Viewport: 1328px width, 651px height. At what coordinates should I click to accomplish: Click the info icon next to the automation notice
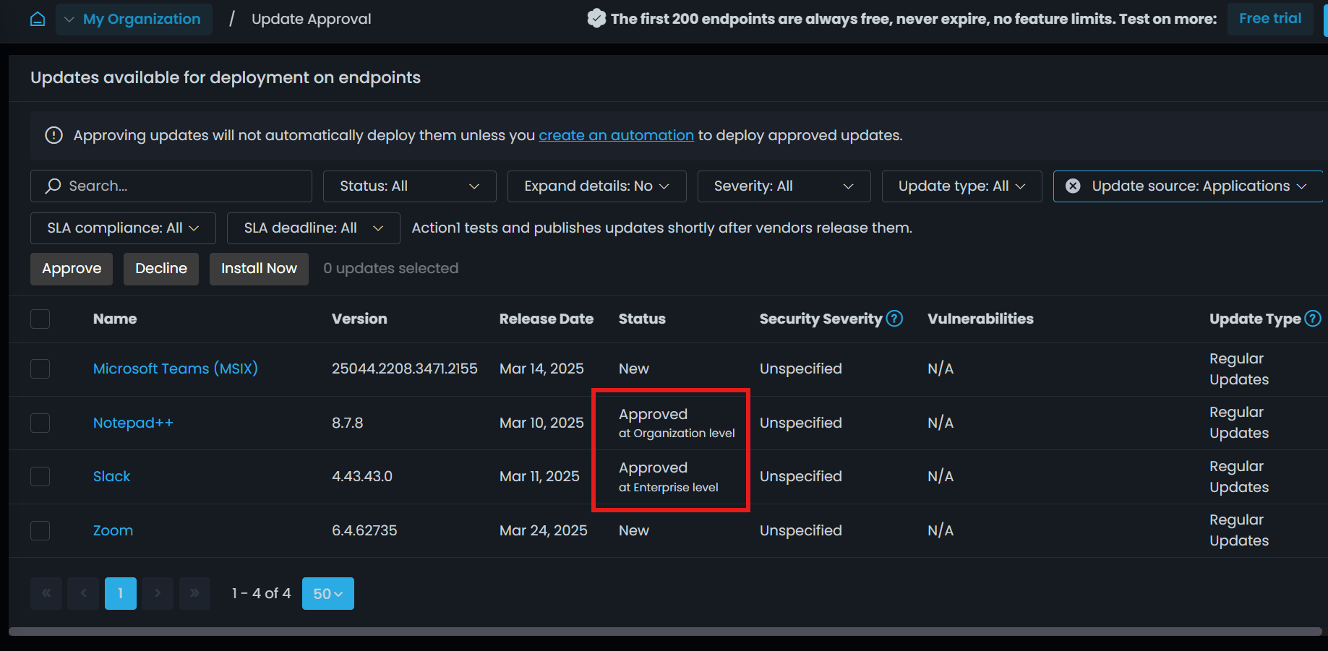[x=53, y=135]
